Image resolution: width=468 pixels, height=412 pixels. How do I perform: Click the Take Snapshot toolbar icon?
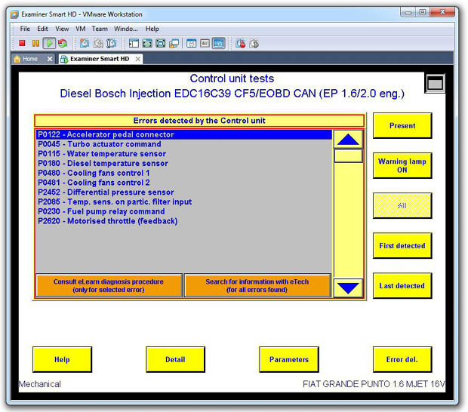84,44
